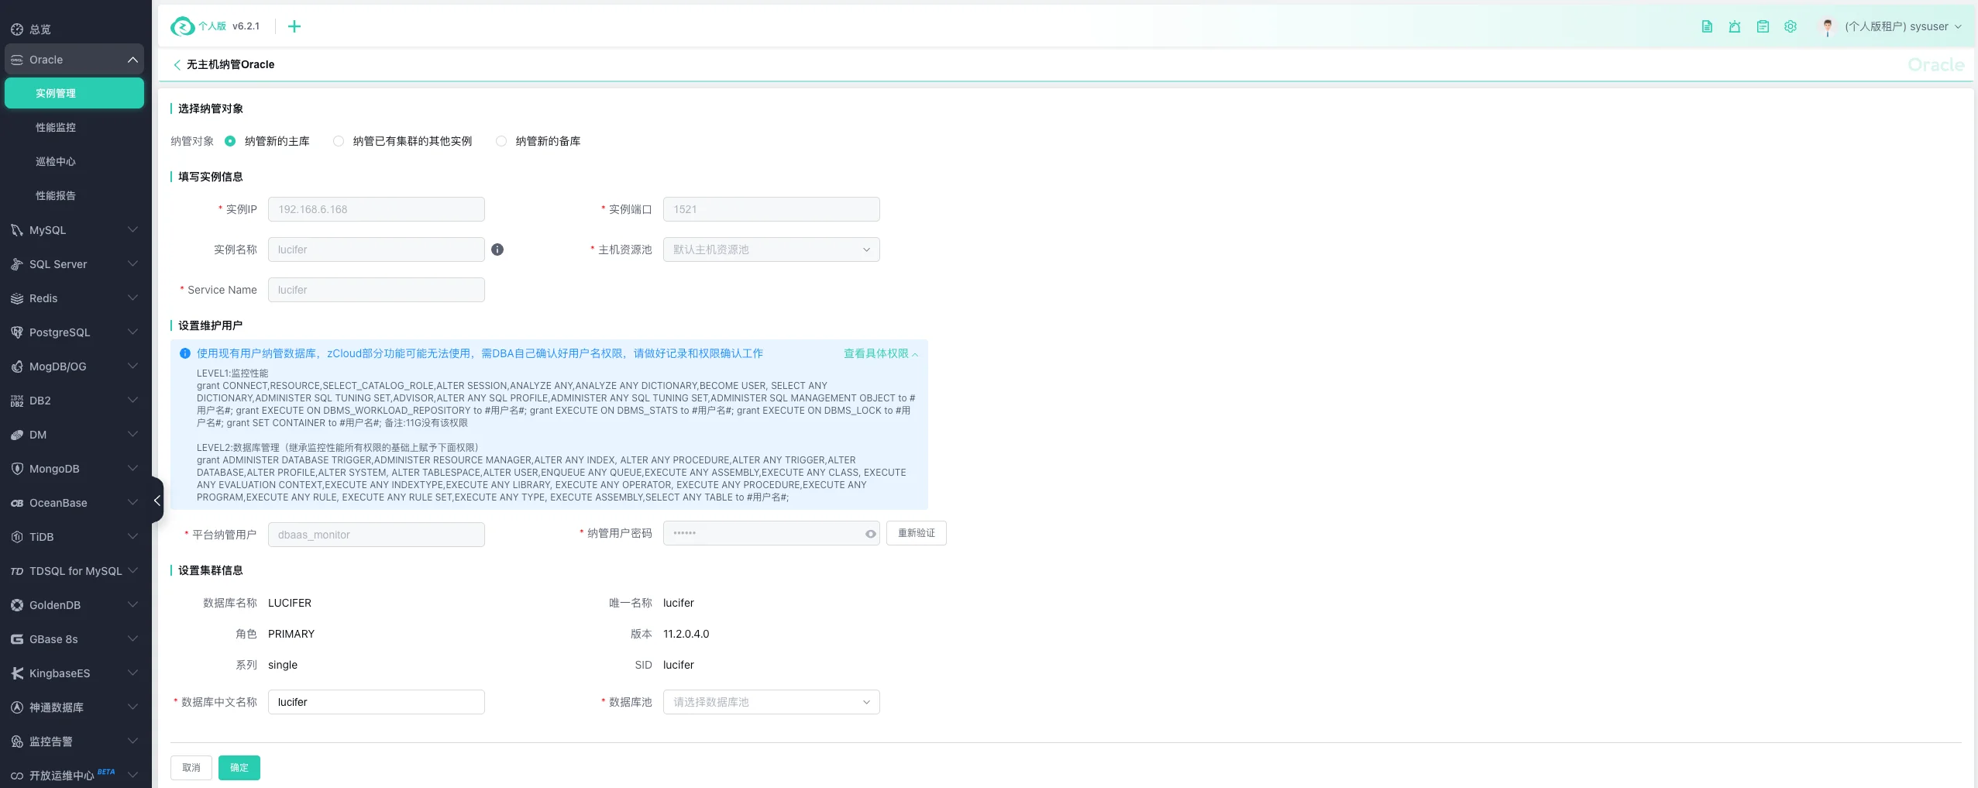
Task: Click the document icon in top header
Action: tap(1706, 26)
